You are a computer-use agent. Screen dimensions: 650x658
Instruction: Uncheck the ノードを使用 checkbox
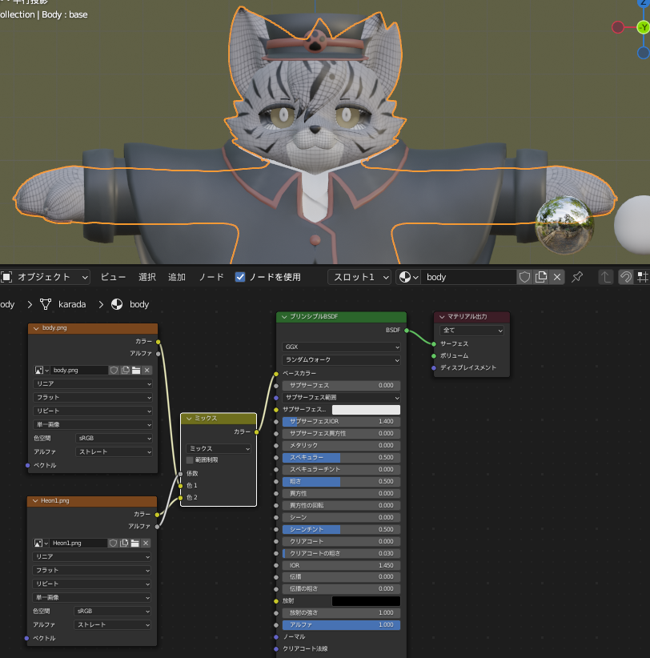coord(240,277)
